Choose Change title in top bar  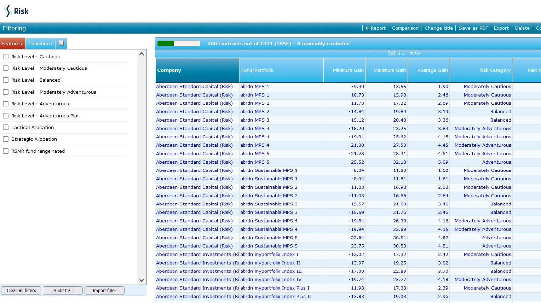pyautogui.click(x=438, y=28)
